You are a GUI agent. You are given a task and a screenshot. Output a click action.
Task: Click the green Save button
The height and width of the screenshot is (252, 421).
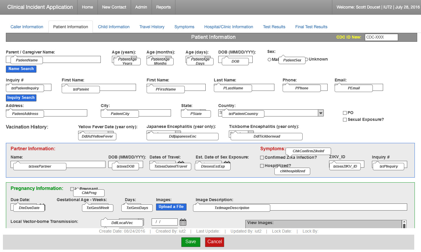tap(191, 242)
